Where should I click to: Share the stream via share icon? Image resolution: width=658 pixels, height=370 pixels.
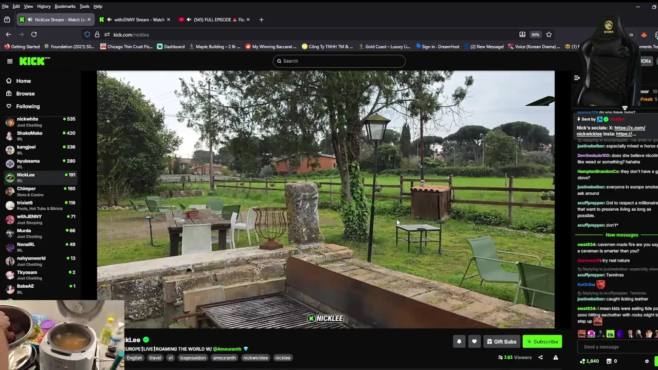[x=540, y=358]
